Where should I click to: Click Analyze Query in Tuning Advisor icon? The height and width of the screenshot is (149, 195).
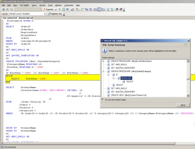(67, 9)
